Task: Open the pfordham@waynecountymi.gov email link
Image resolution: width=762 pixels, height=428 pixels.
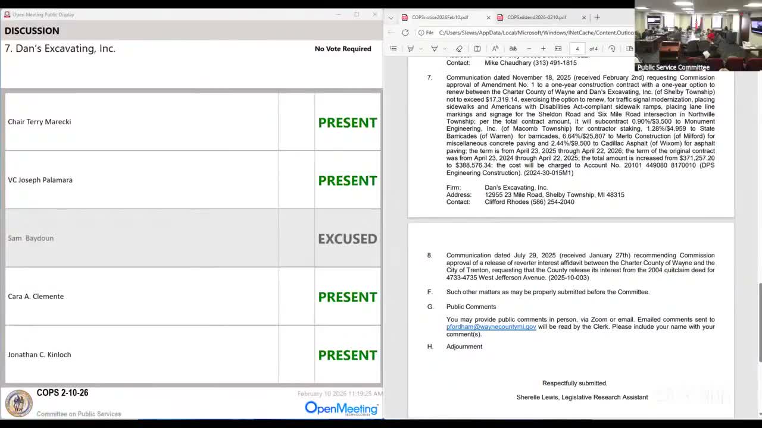Action: (x=491, y=327)
